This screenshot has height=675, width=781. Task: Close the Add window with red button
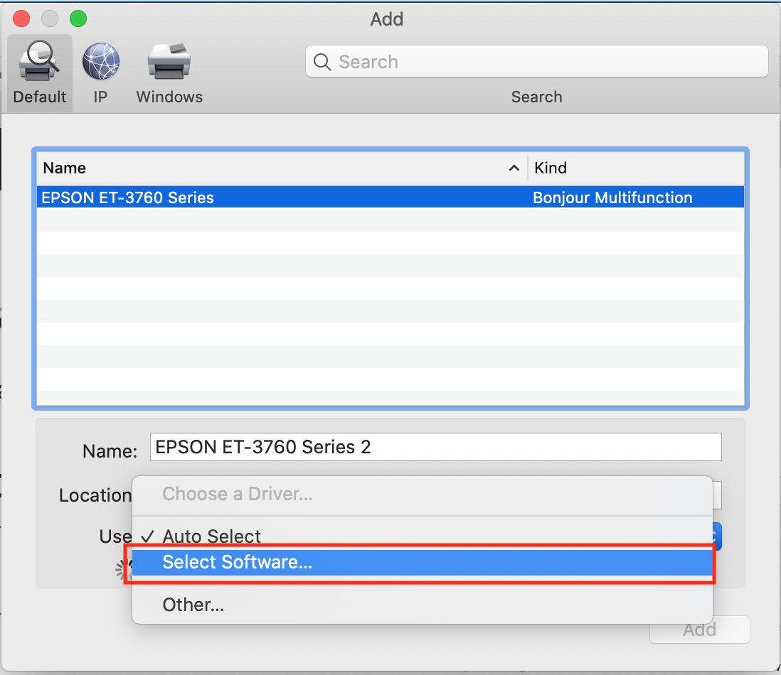point(21,18)
